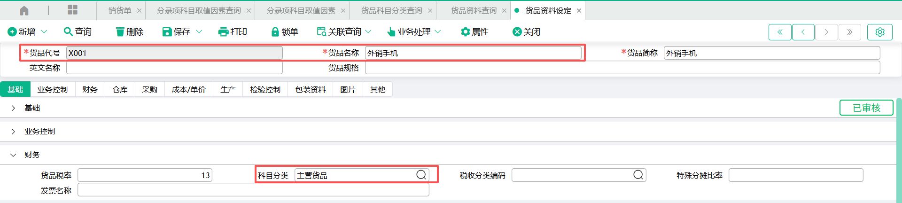
Task: Click the 查询 search toolbar icon
Action: [x=68, y=31]
